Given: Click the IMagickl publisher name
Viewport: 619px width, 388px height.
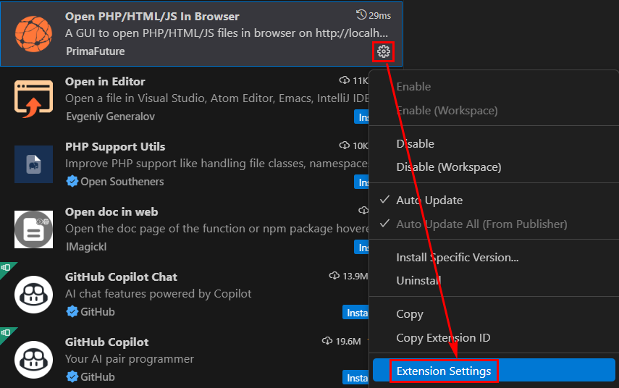Looking at the screenshot, I should click(86, 247).
